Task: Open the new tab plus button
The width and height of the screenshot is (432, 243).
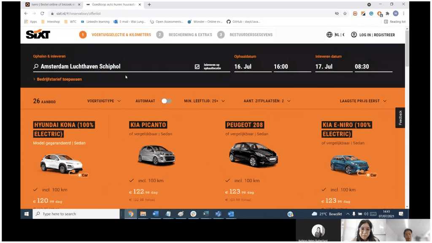Action: point(149,4)
